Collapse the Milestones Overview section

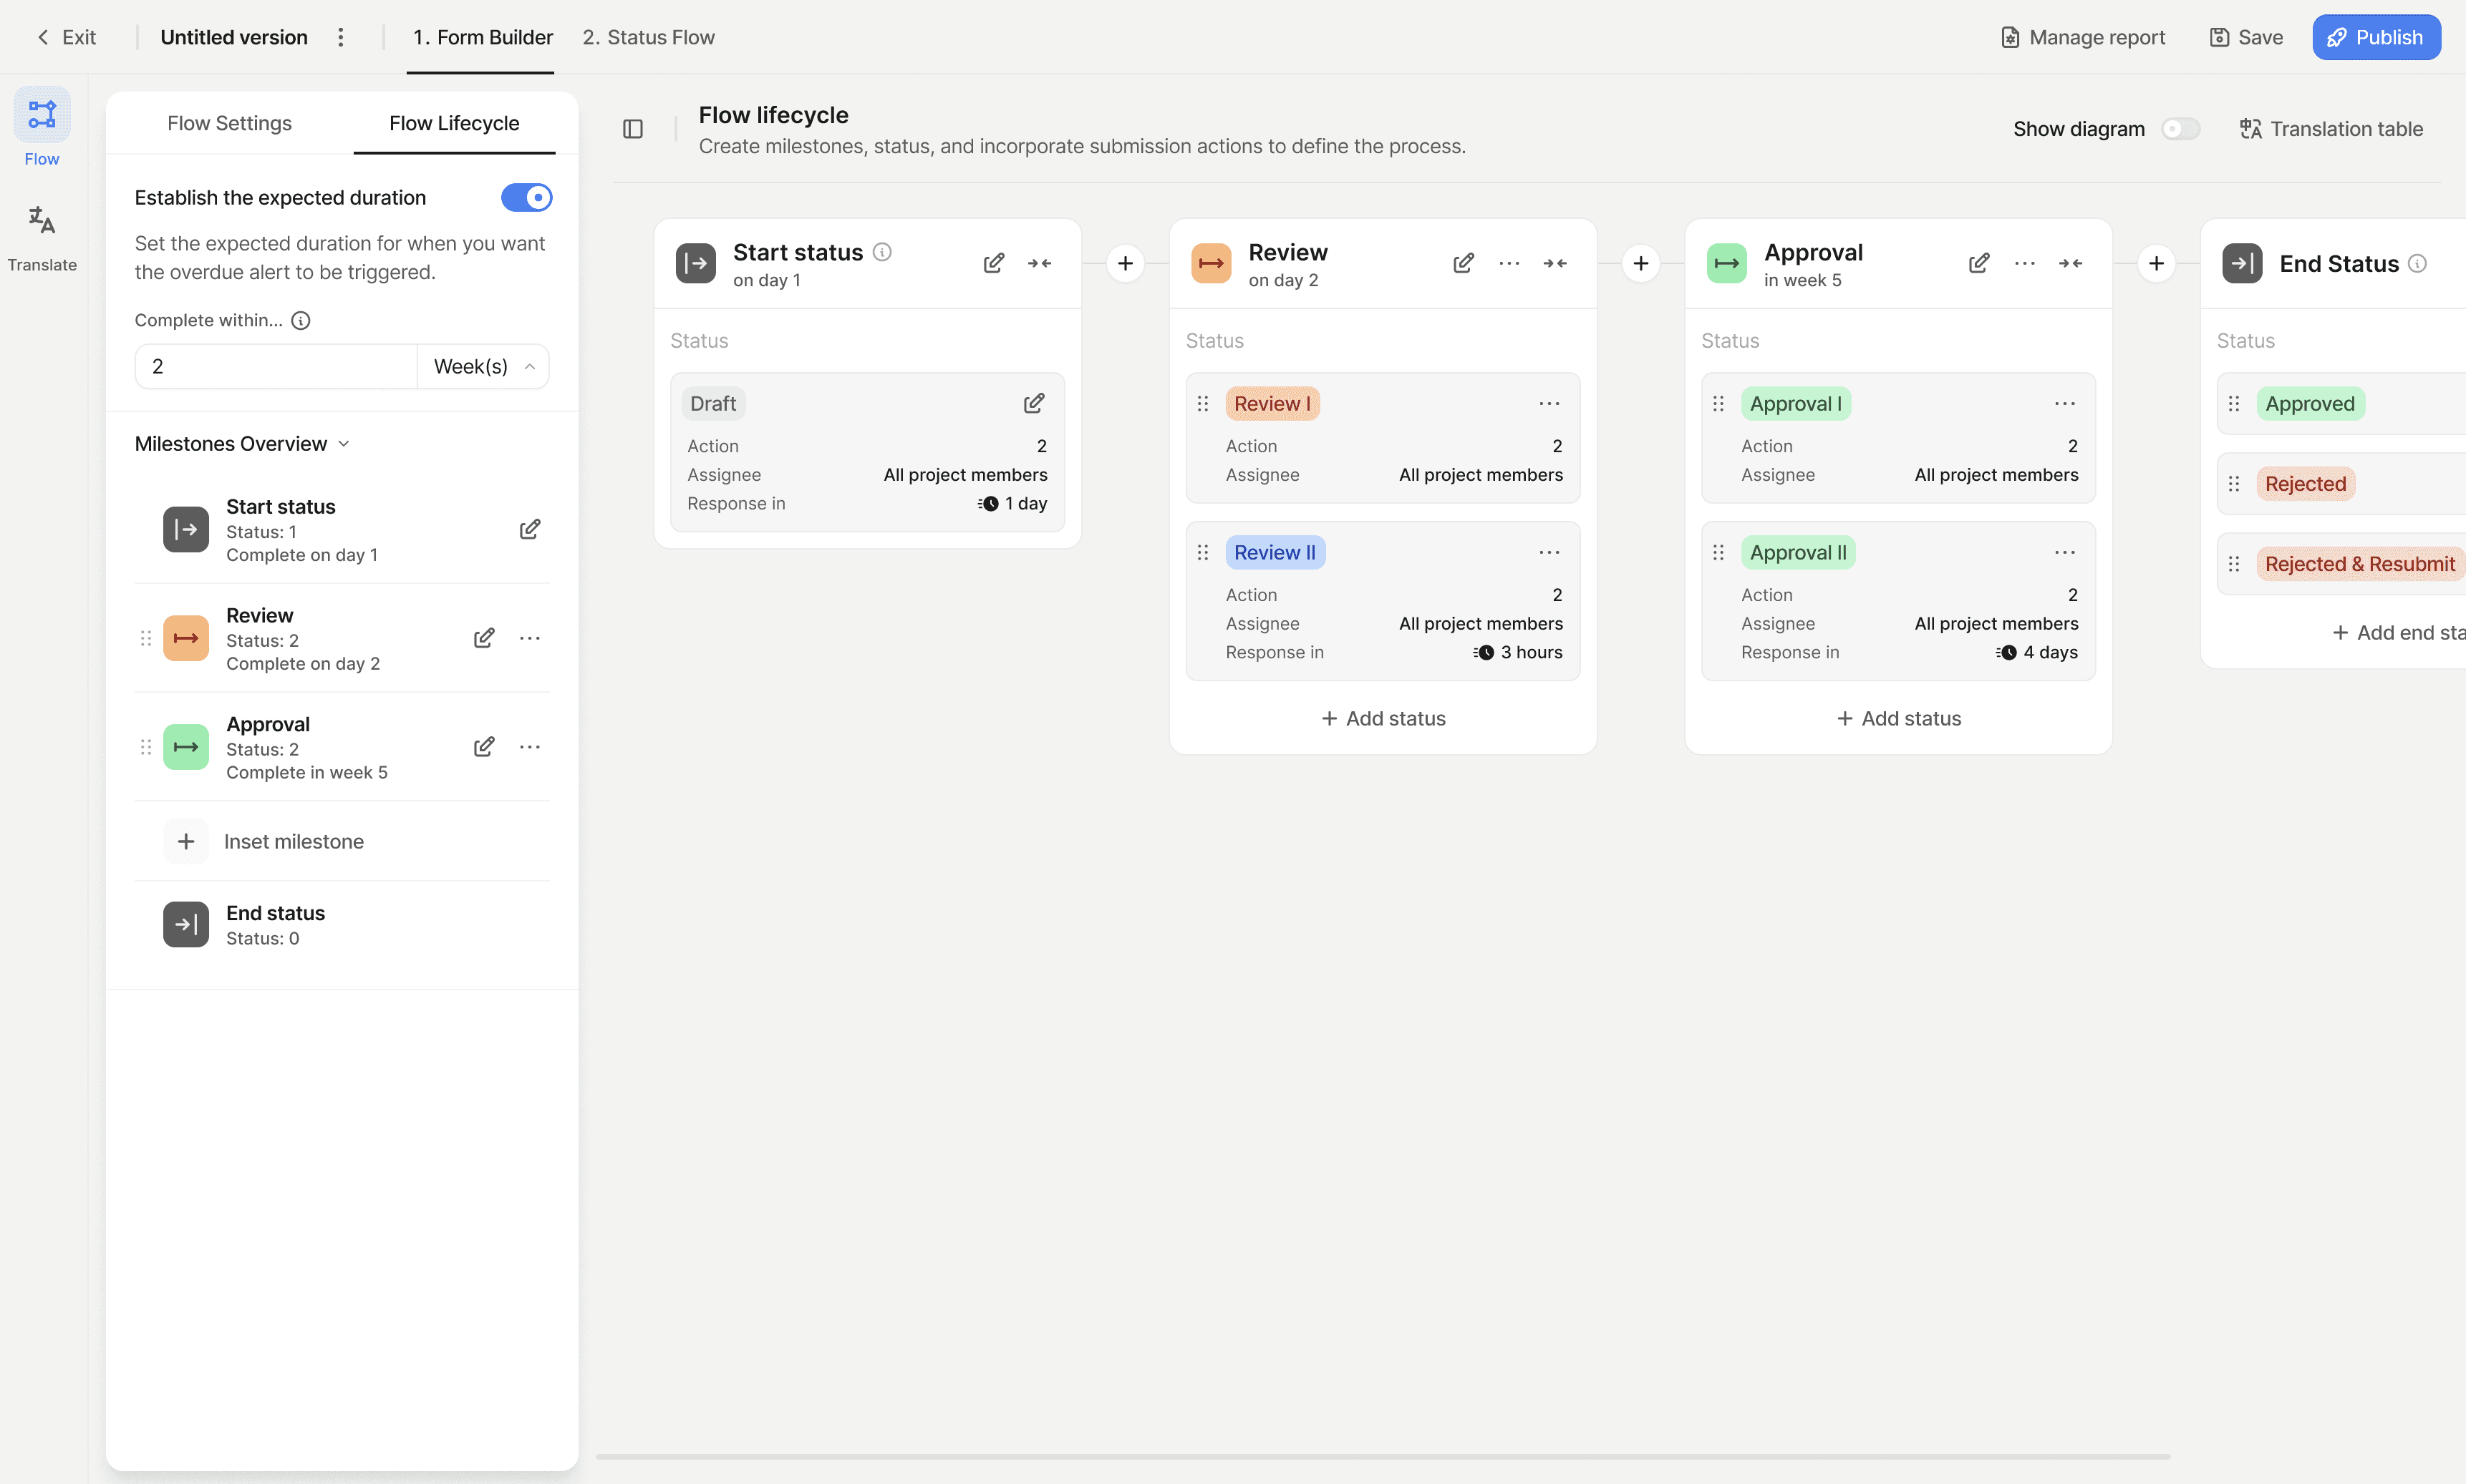point(343,444)
